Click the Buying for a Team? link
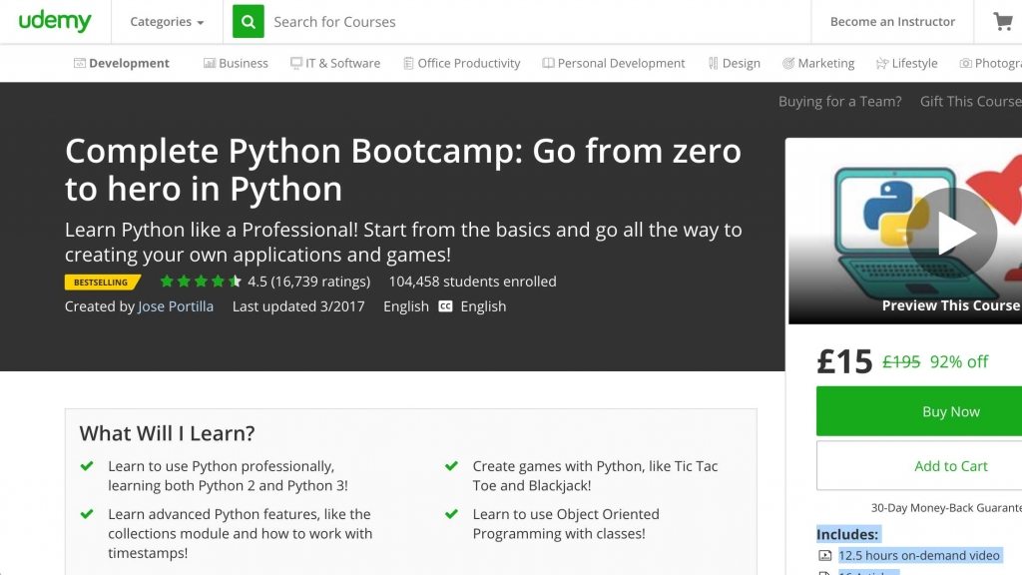Image resolution: width=1022 pixels, height=575 pixels. (x=839, y=101)
